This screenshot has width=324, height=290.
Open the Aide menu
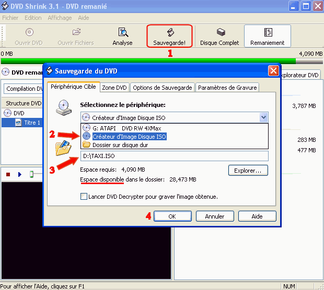pos(84,18)
